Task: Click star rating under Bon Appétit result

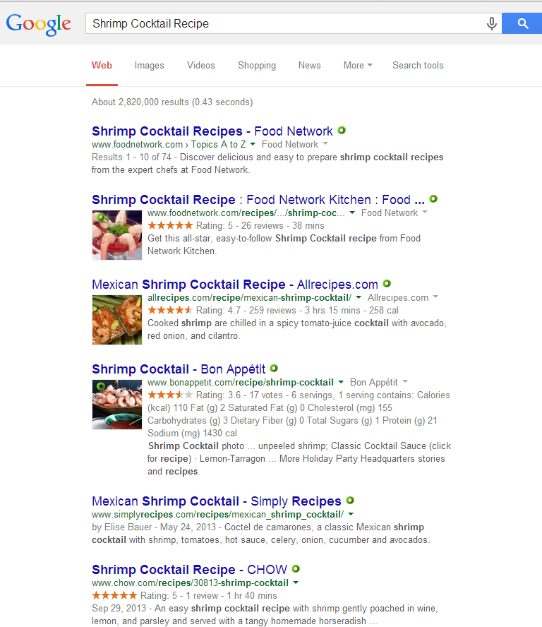Action: click(x=170, y=395)
